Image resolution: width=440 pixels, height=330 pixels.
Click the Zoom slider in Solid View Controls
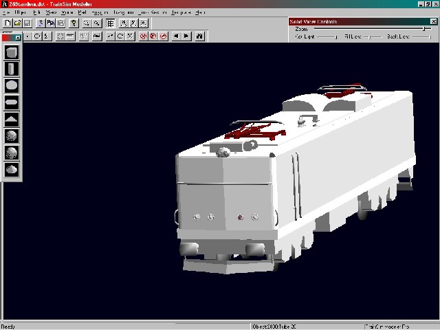[371, 29]
